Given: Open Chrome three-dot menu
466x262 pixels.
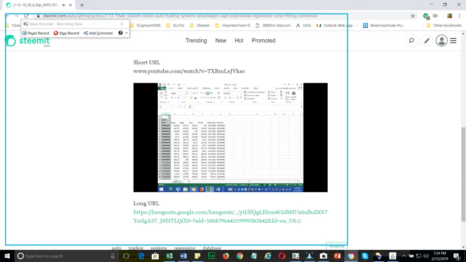Looking at the screenshot, I should click(460, 16).
